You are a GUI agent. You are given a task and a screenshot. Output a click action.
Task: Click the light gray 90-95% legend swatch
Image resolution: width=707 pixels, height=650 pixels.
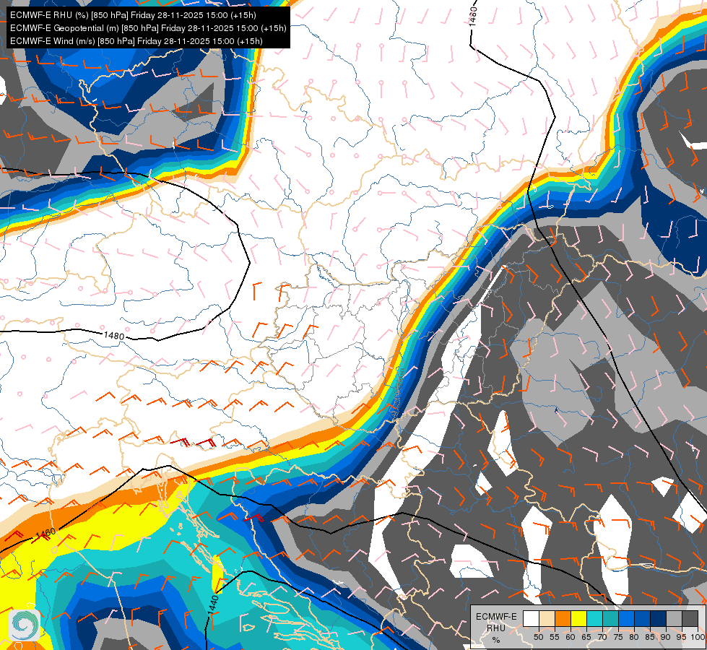pos(674,618)
